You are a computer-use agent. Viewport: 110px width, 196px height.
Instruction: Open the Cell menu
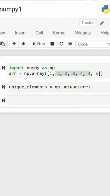pyautogui.click(x=39, y=33)
